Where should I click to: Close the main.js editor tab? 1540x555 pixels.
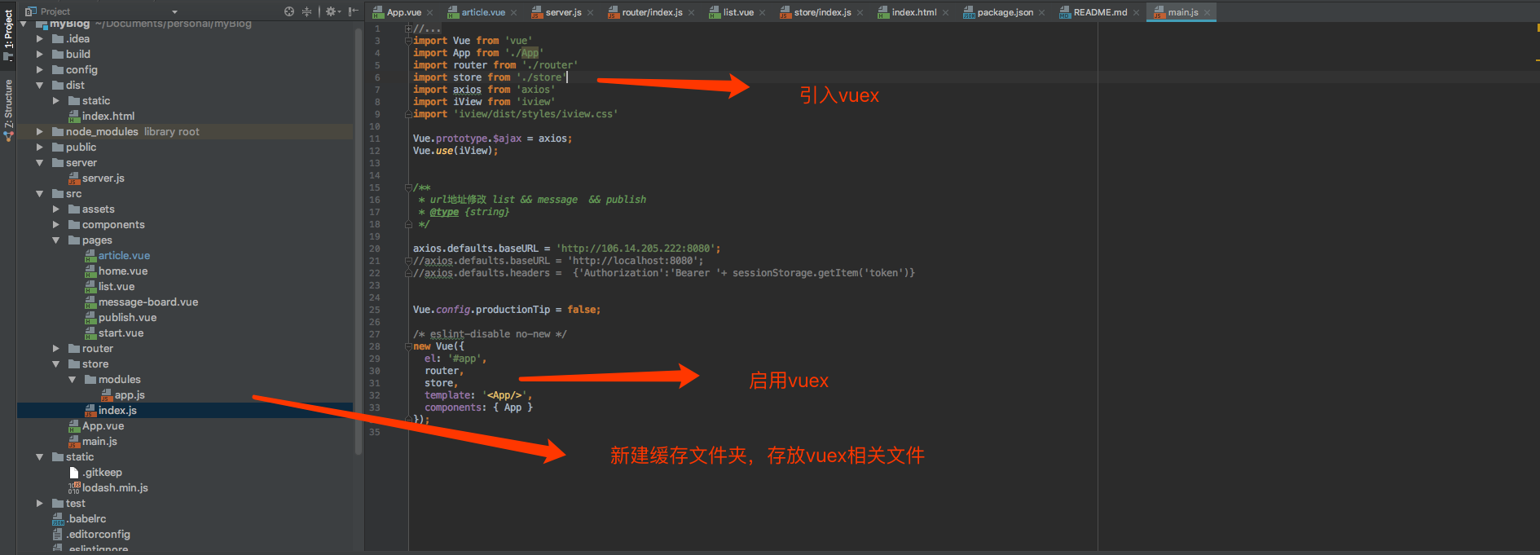[1207, 12]
